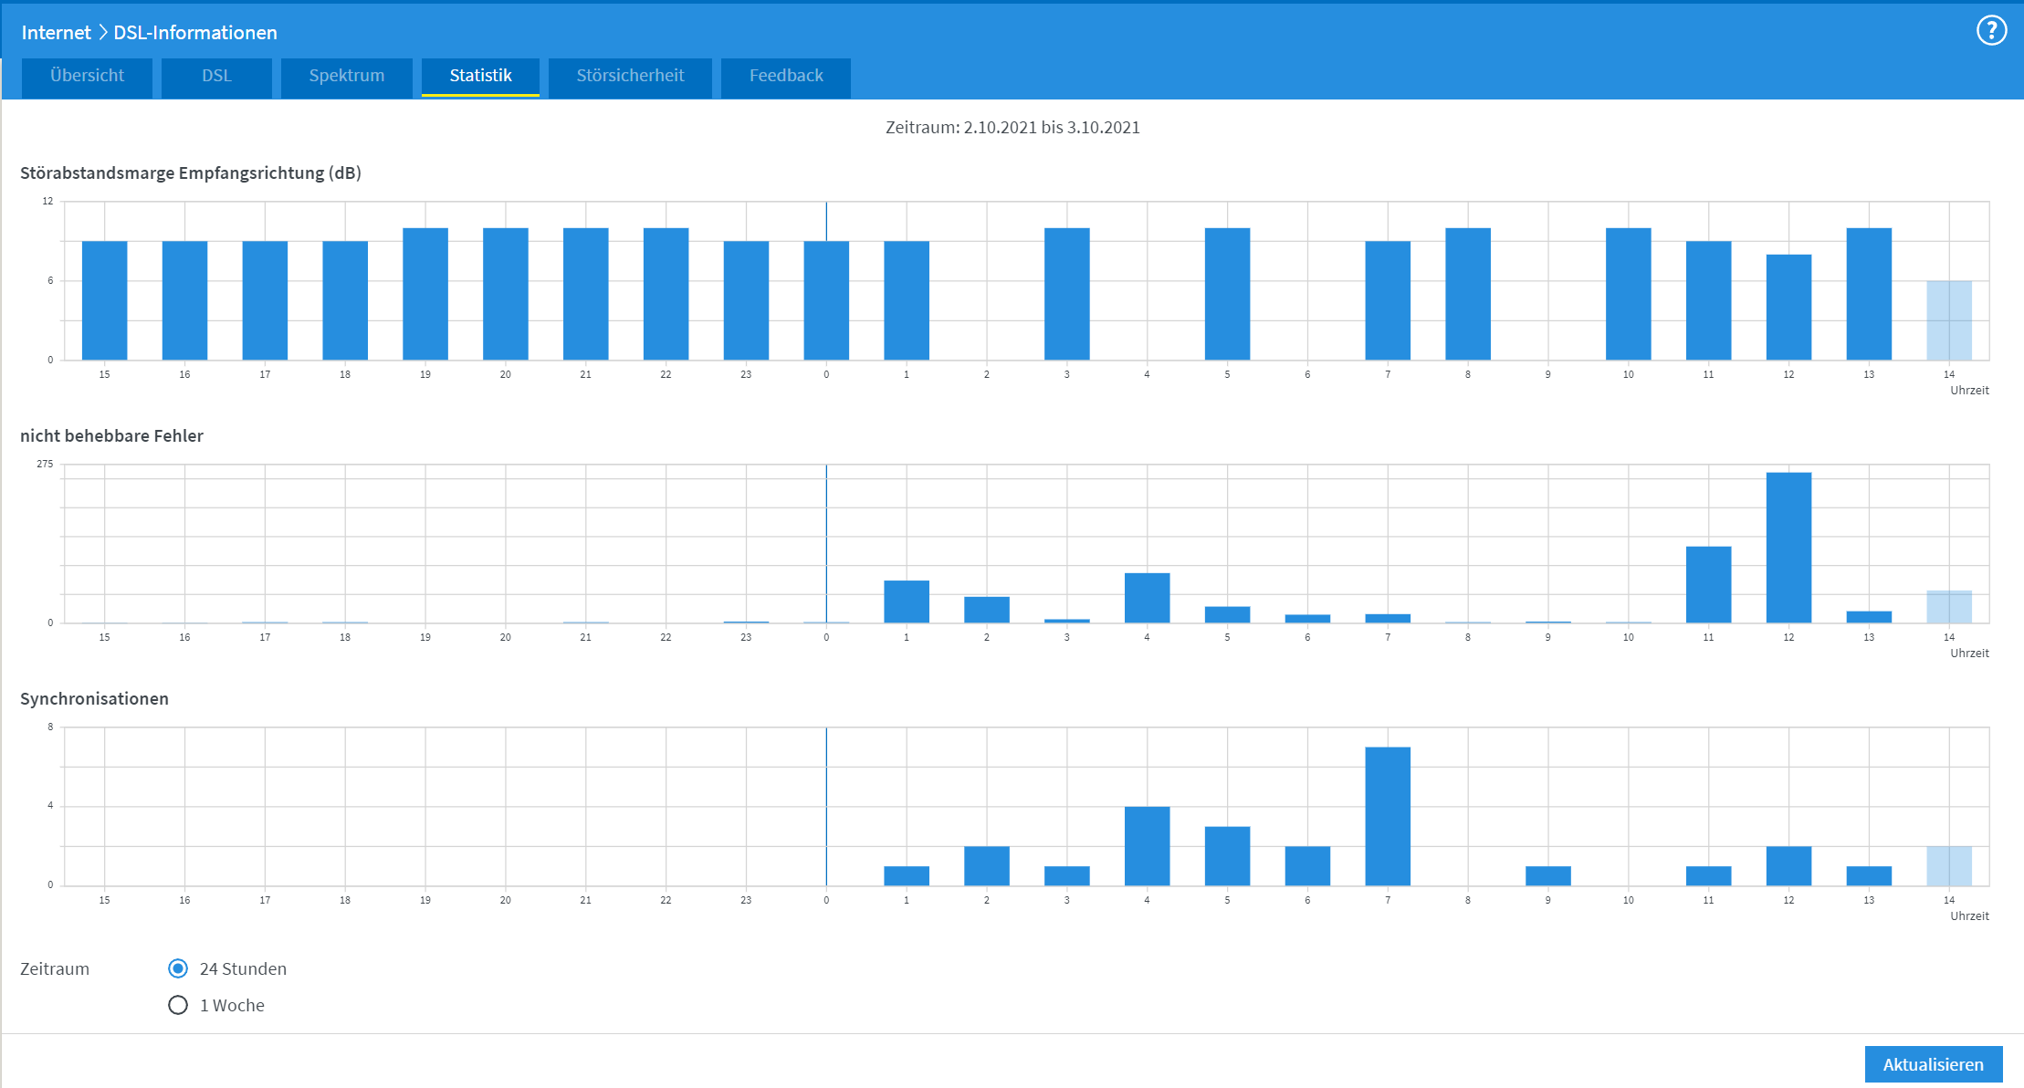This screenshot has height=1088, width=2024.
Task: Click the DSL-Informationen breadcrumb title
Action: coord(195,33)
